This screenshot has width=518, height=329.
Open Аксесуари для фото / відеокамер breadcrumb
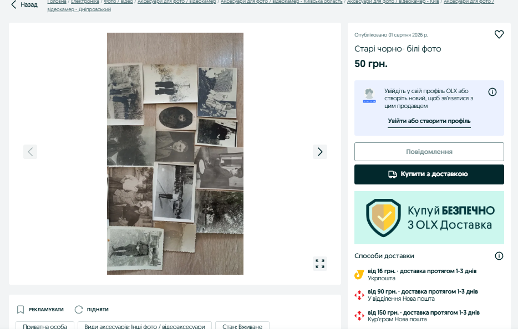click(x=177, y=2)
